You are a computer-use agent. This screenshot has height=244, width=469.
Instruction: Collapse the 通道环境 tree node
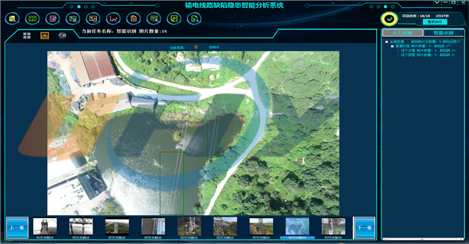392,46
